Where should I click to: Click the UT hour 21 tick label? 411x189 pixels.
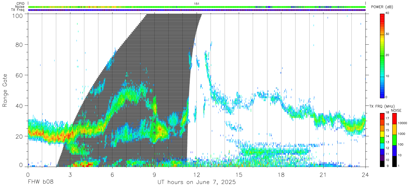pos(323,174)
